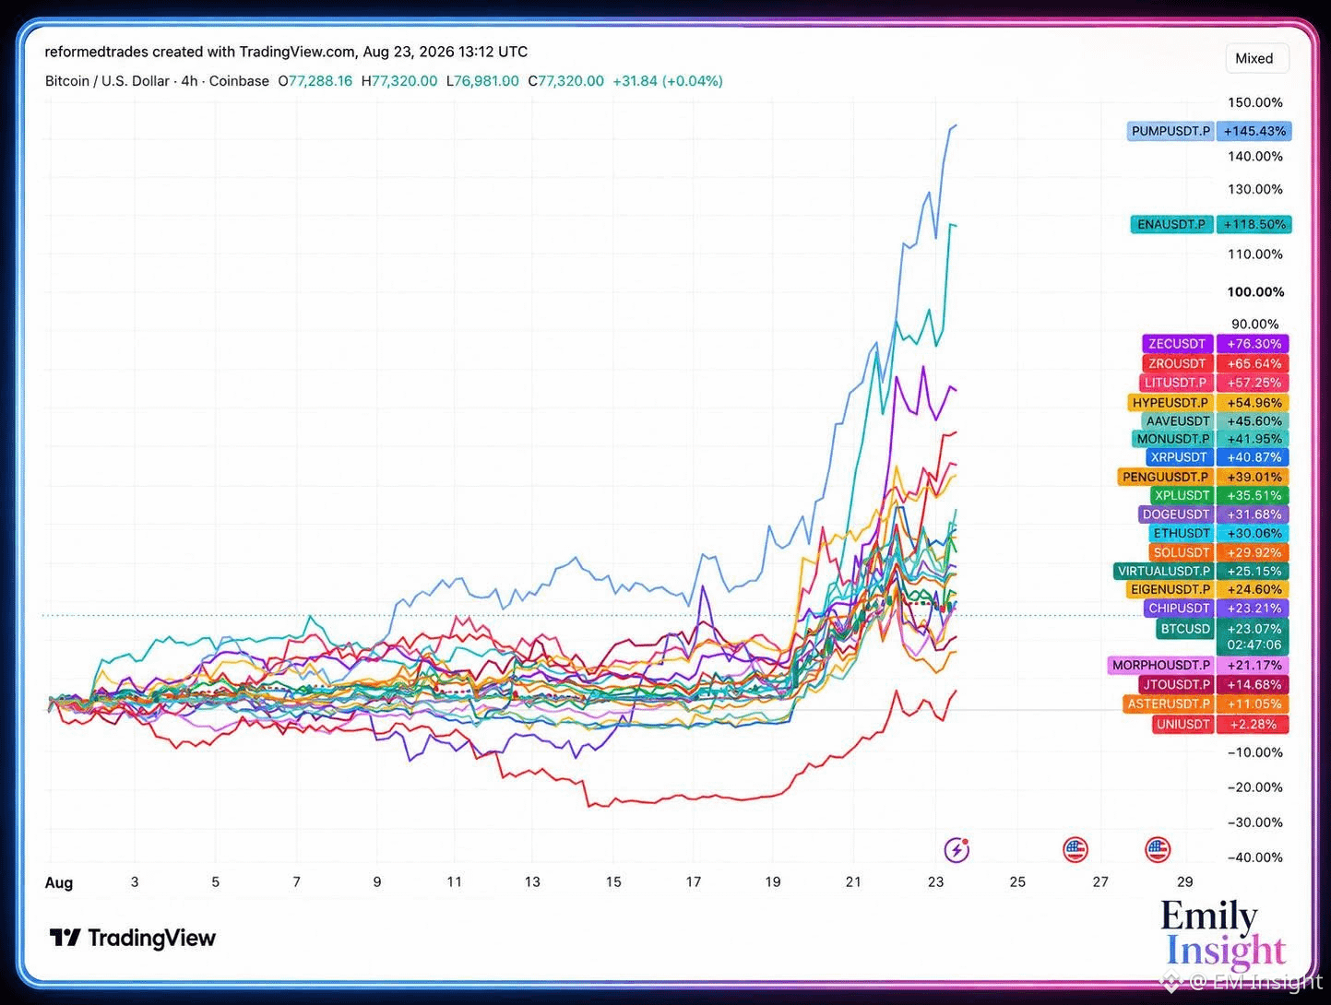
Task: Click the +145.43% value tag
Action: click(x=1254, y=131)
